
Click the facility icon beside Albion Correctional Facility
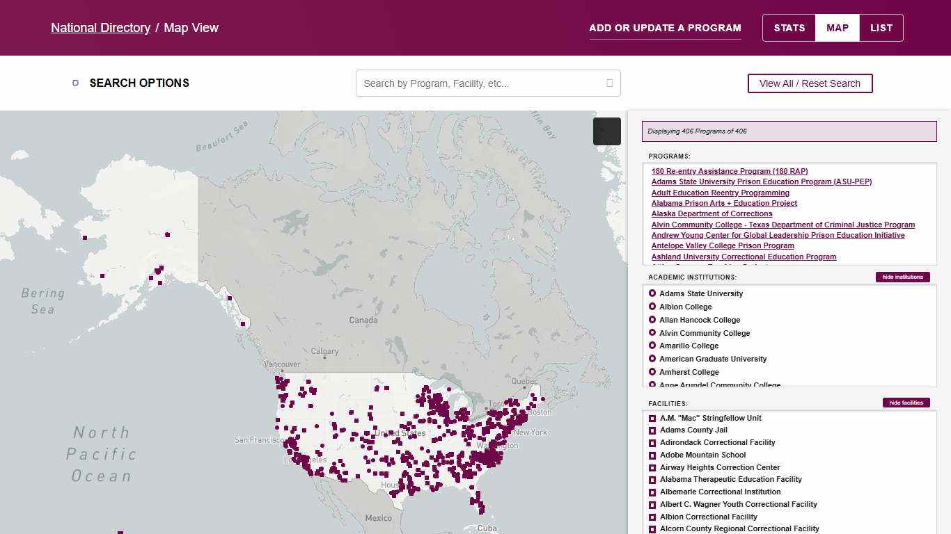[652, 517]
